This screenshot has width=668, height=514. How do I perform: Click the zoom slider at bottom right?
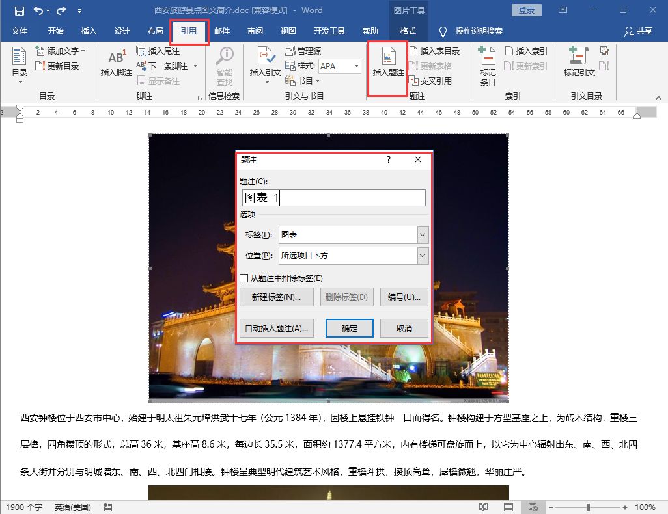pos(589,507)
